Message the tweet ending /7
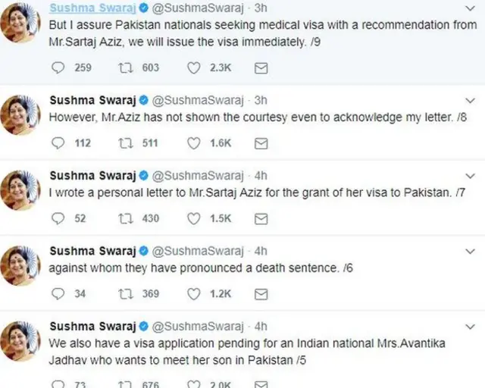 [260, 218]
